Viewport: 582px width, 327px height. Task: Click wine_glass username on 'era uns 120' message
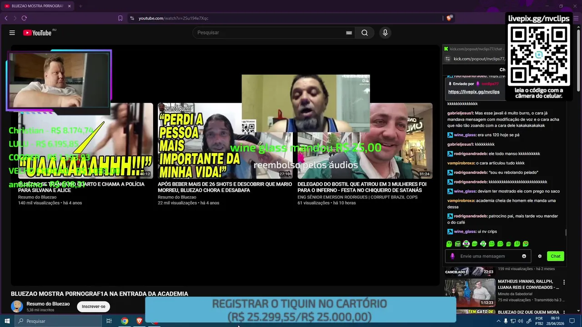pyautogui.click(x=464, y=135)
